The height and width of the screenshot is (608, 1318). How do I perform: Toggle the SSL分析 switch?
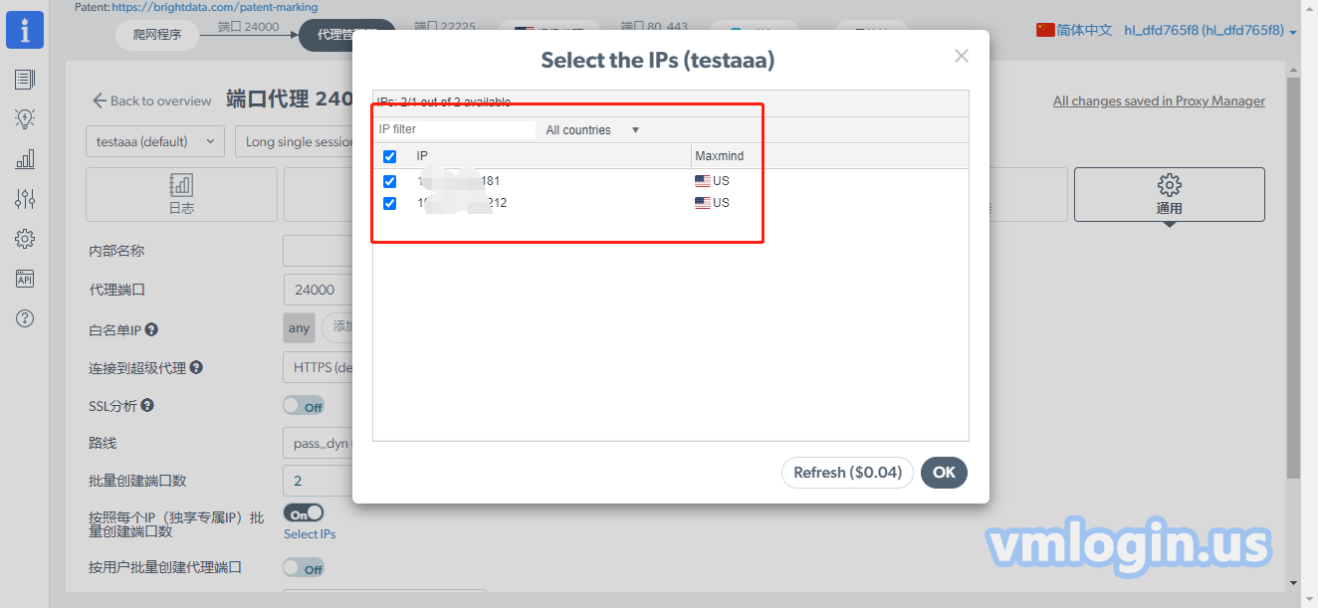click(304, 406)
